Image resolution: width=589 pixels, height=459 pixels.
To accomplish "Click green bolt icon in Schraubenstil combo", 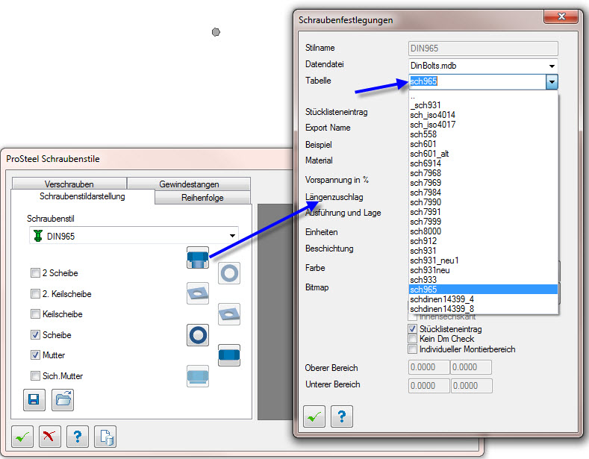I will (x=38, y=236).
